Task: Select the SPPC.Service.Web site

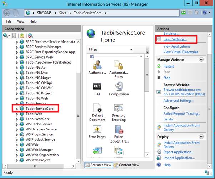Action: click(x=39, y=57)
